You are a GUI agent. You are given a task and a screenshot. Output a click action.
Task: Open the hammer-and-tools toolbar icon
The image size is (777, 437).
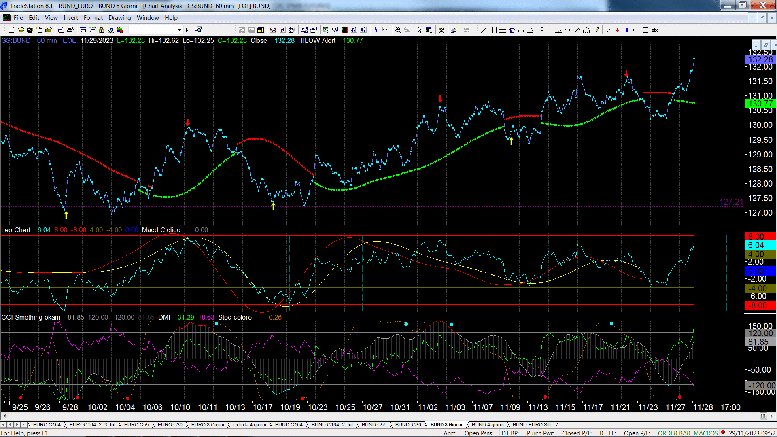[442, 30]
